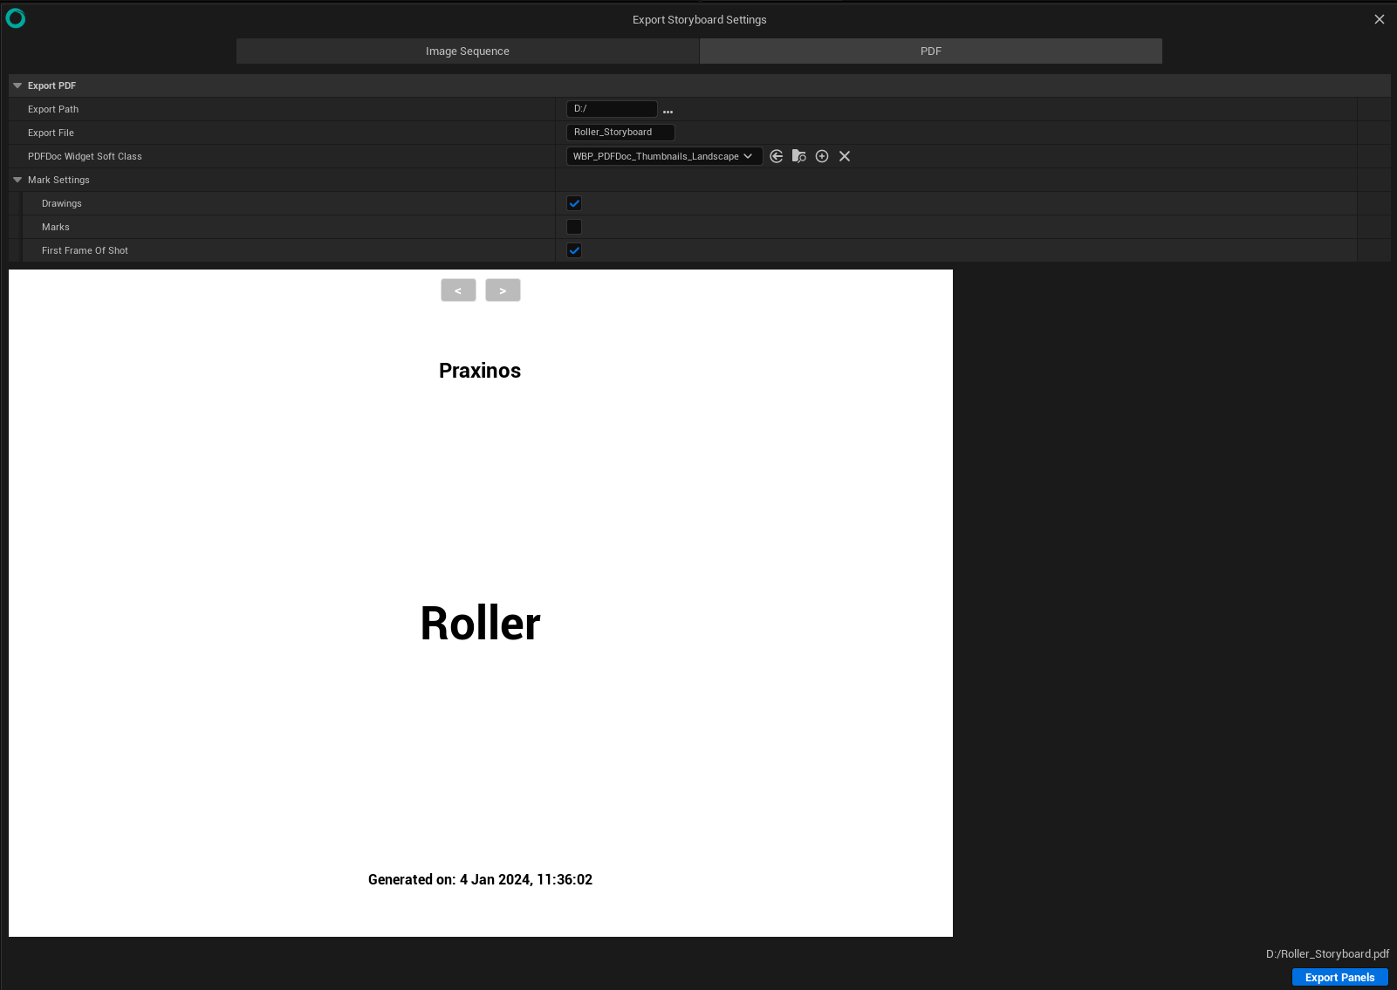Open the Export Path browse ellipsis

coord(668,110)
